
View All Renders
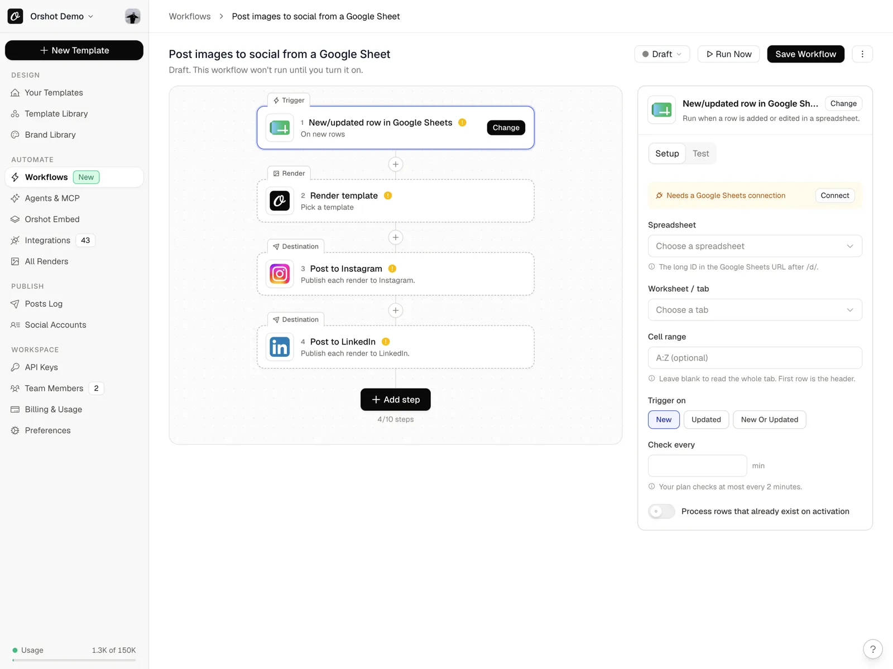click(x=74, y=261)
